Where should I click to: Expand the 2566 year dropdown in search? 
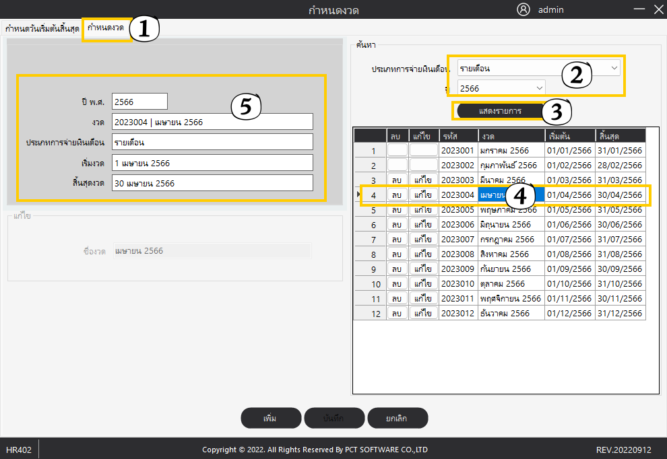[501, 88]
